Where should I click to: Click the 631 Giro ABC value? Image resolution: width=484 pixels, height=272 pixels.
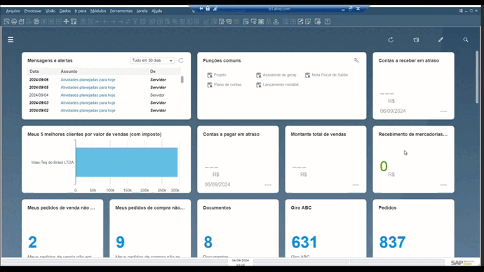304,242
